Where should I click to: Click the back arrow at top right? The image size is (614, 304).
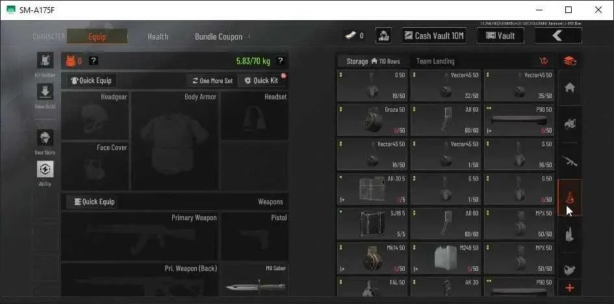(558, 36)
